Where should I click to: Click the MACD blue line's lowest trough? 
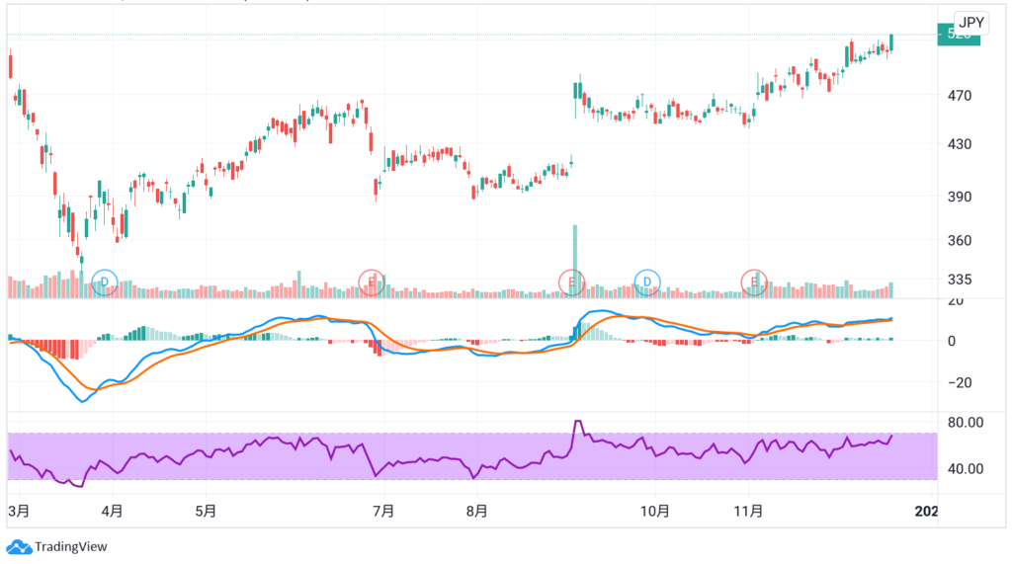pos(82,401)
